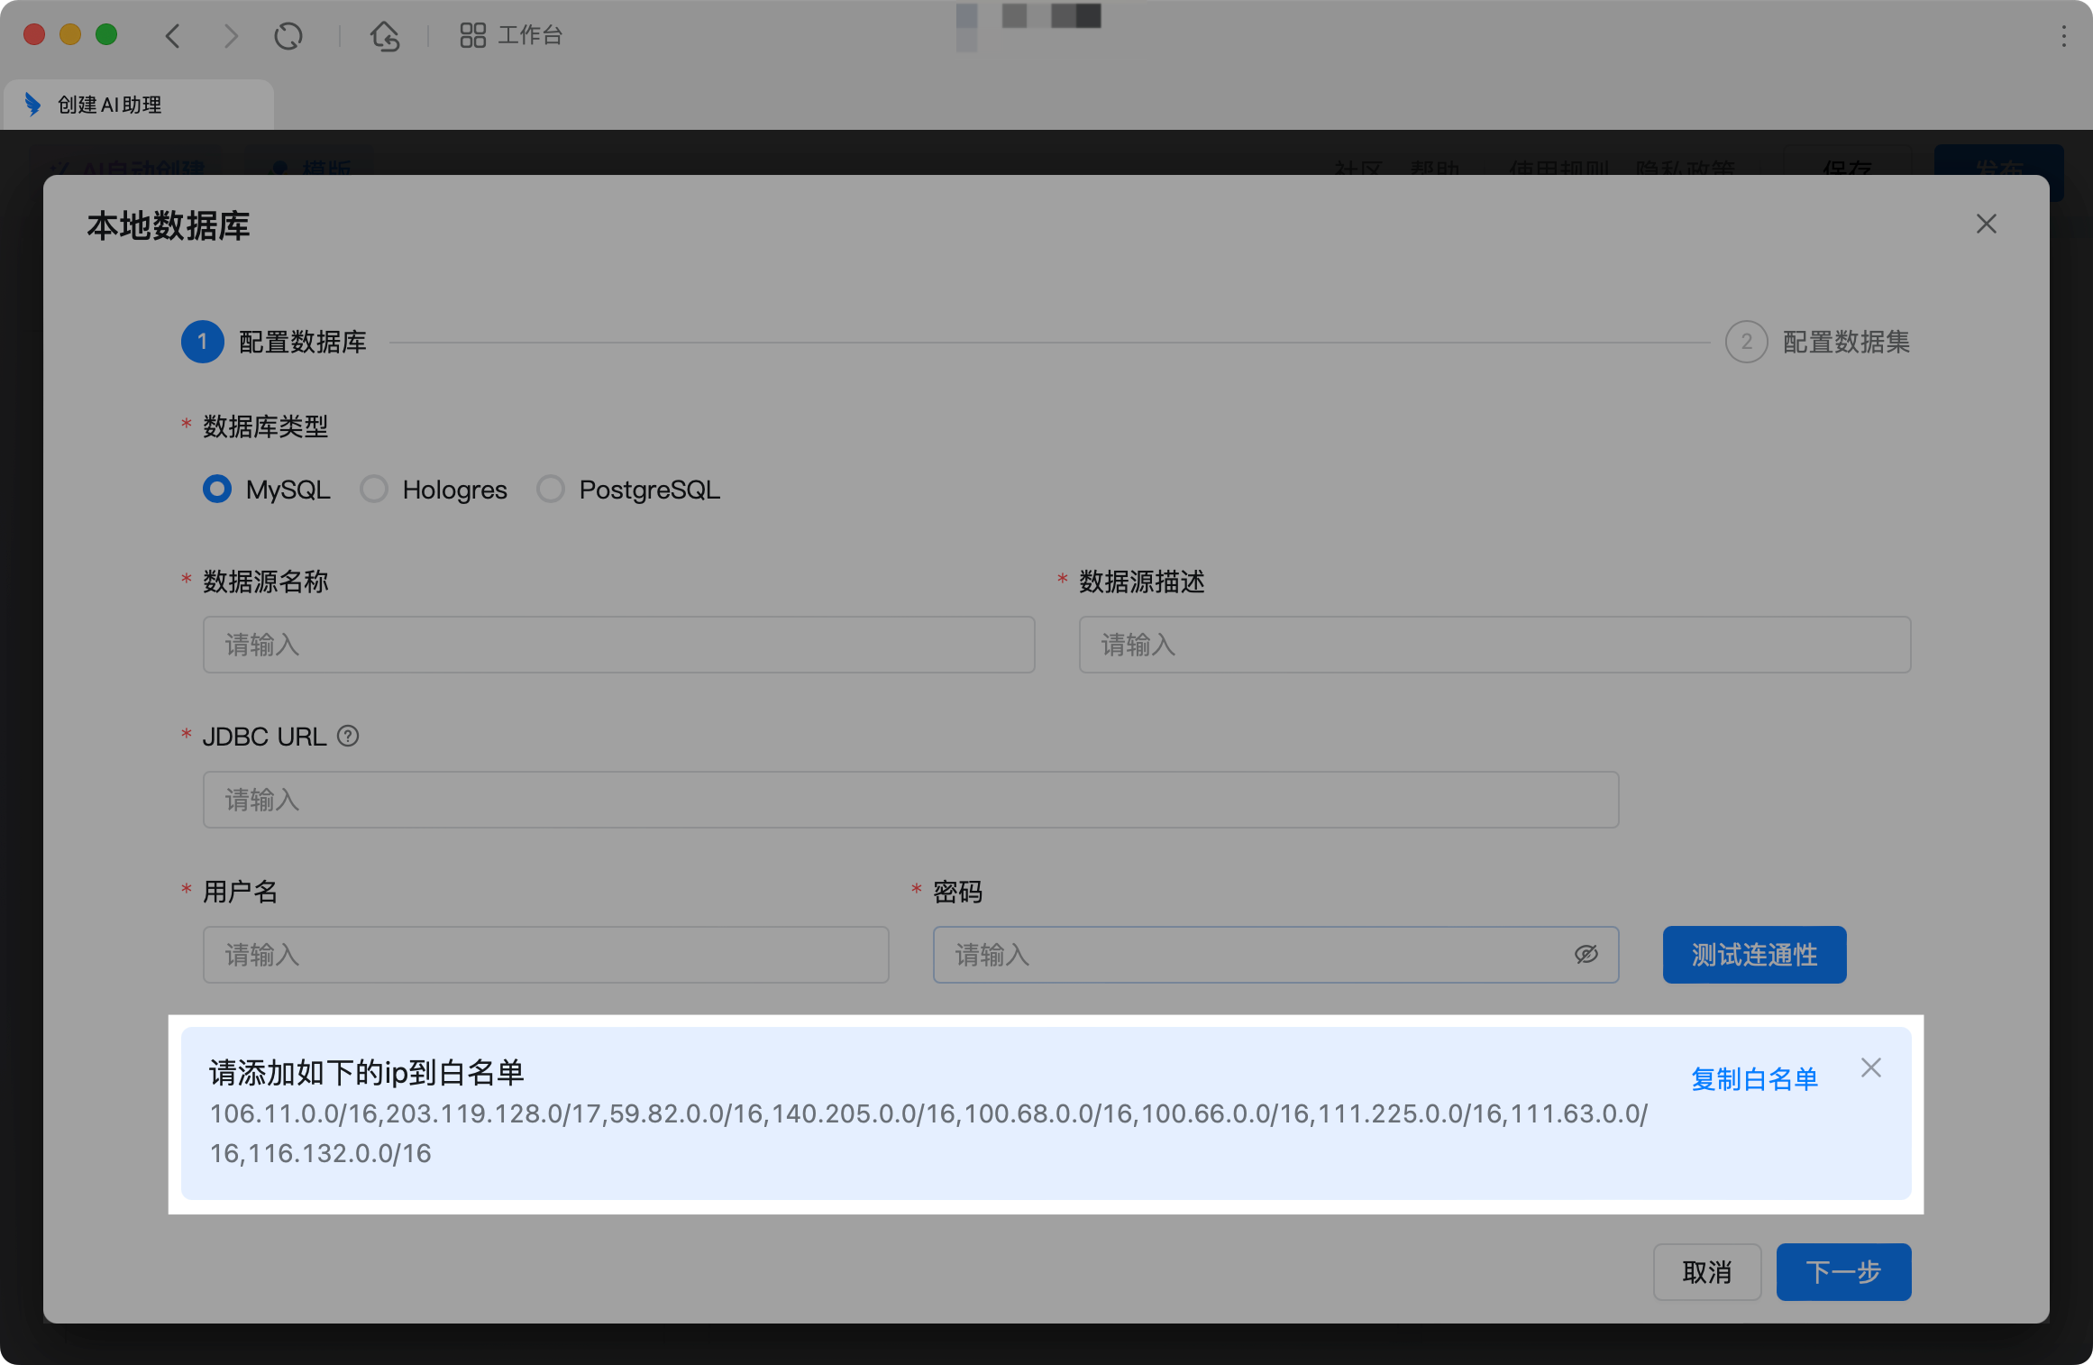Click the 测试连通性 button
This screenshot has width=2093, height=1365.
click(x=1754, y=955)
